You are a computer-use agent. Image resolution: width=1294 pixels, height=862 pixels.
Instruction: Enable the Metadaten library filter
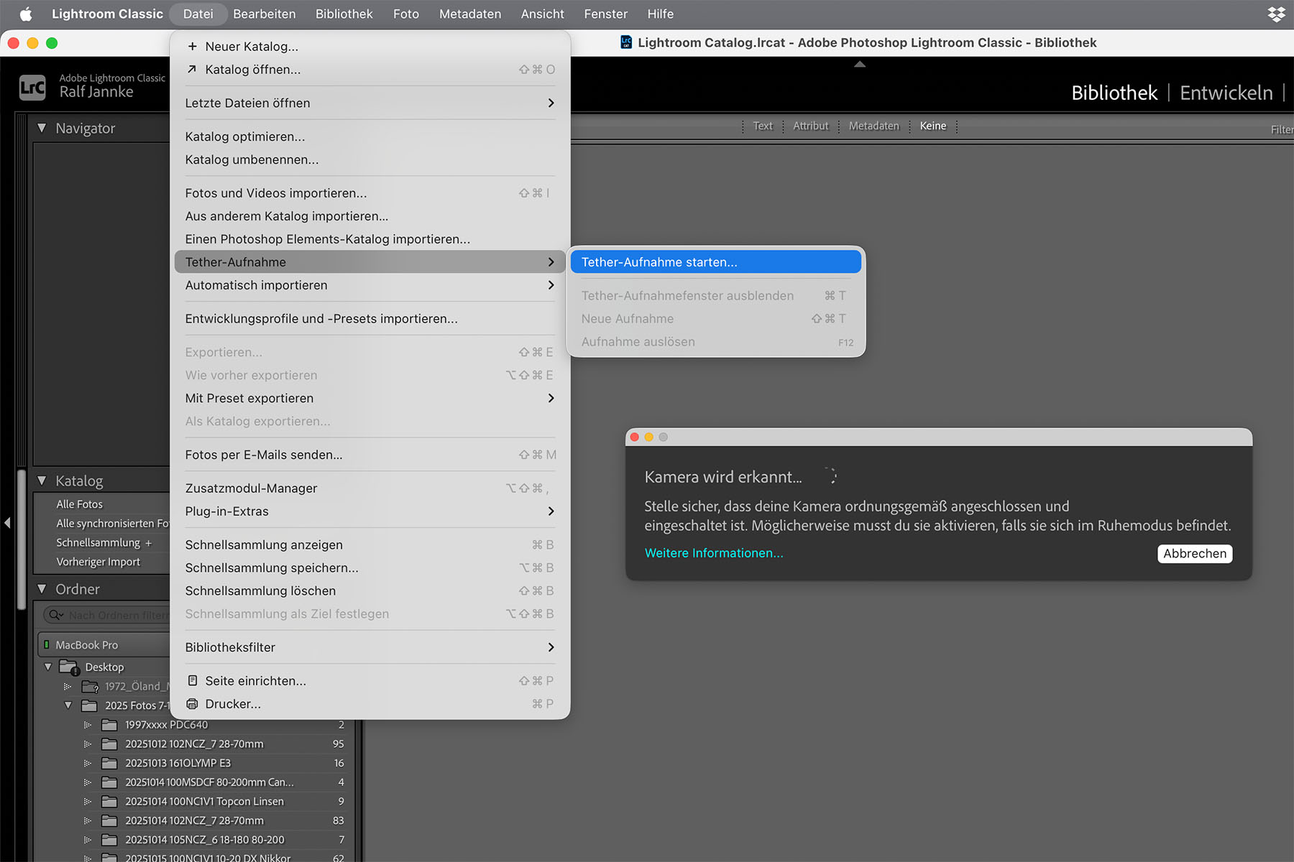pos(873,126)
